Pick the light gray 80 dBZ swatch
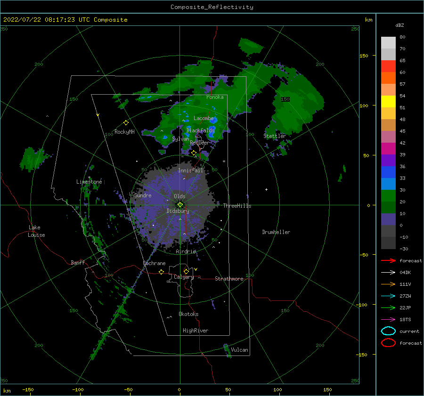Viewport: 424px width, 396px height. click(x=388, y=43)
